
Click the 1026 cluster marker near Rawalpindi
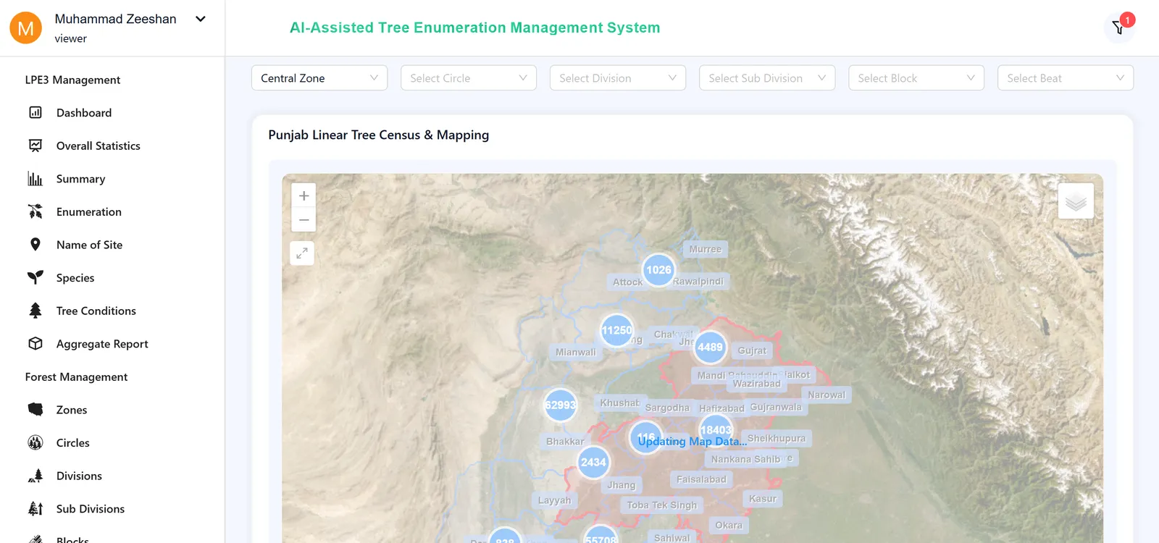point(658,270)
